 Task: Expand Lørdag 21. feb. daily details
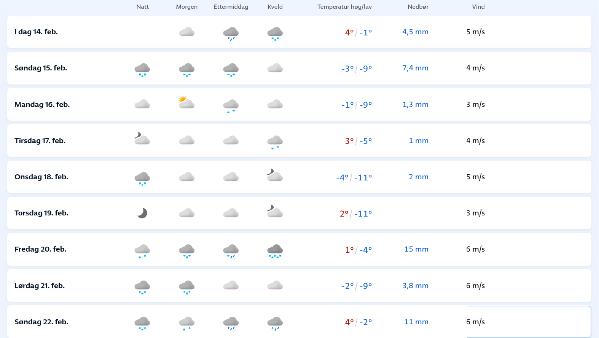point(40,285)
